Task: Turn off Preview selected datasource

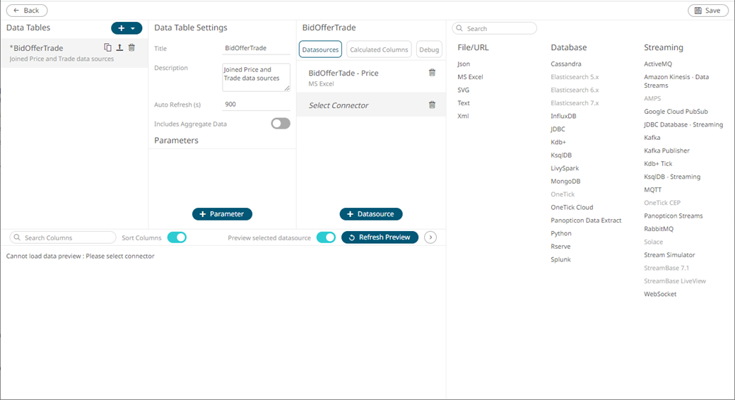Action: (x=326, y=237)
